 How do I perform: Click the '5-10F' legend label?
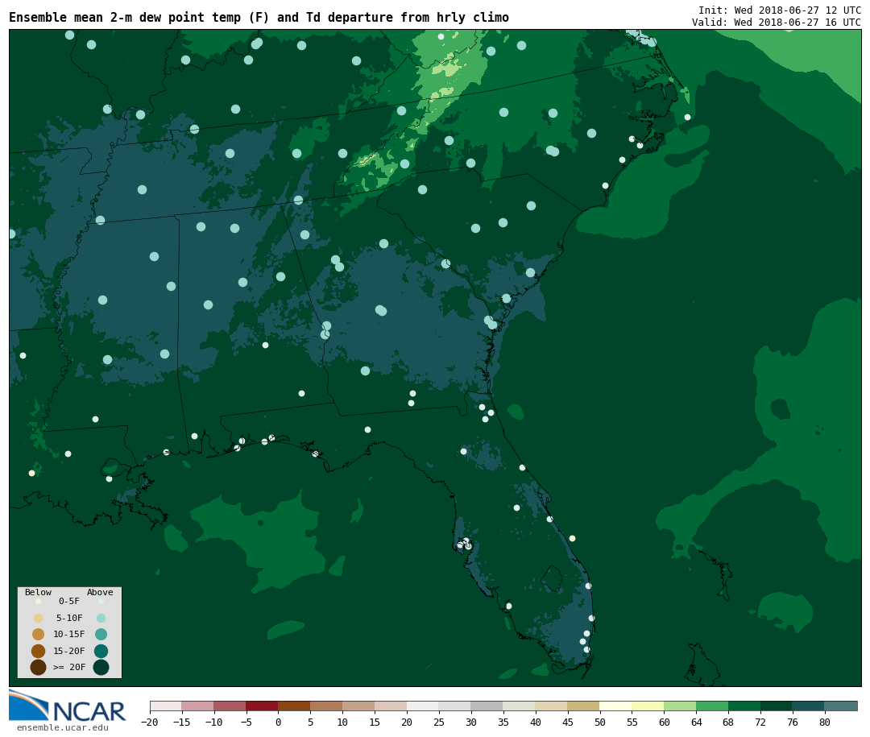69,618
